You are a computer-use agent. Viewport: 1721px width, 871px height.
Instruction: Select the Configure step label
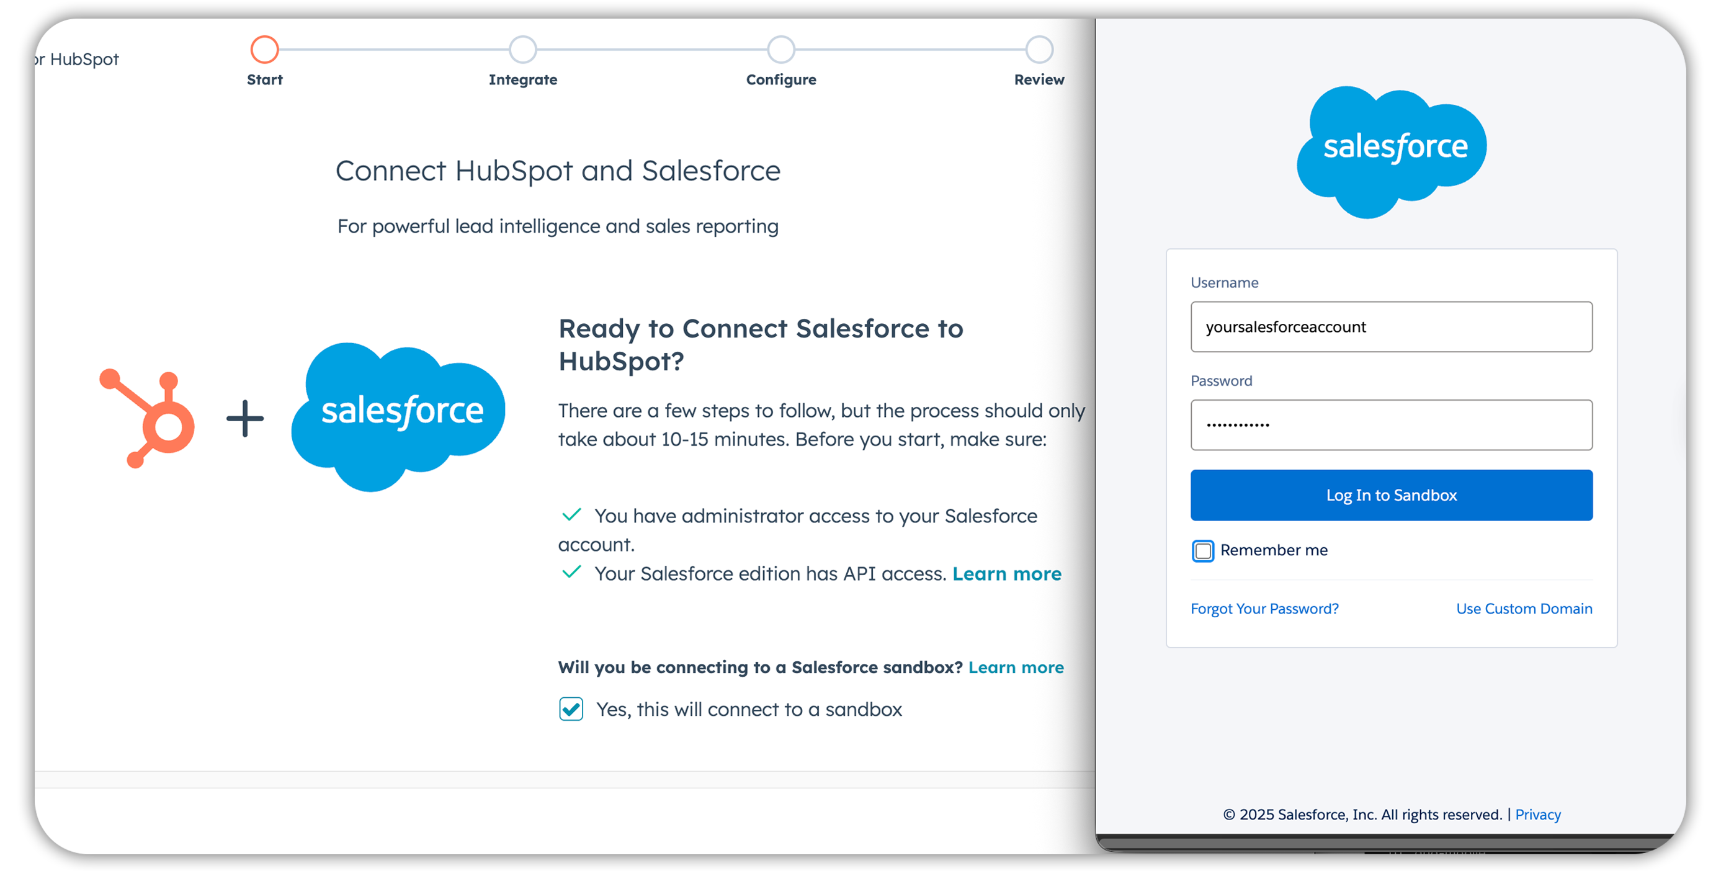[780, 79]
